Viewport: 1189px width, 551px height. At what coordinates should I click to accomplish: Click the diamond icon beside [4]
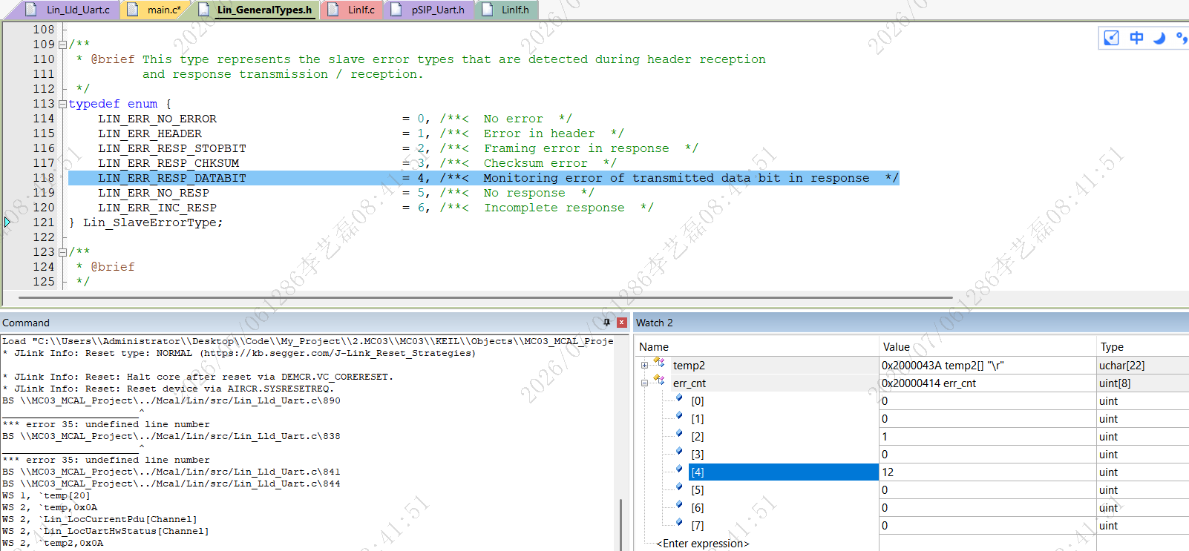[x=679, y=470]
